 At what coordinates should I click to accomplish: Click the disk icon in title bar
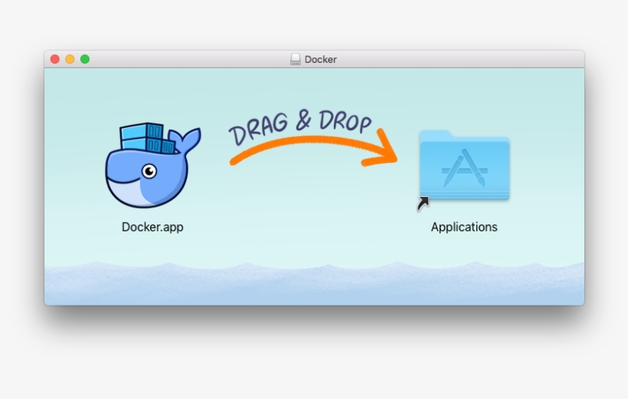(x=296, y=59)
